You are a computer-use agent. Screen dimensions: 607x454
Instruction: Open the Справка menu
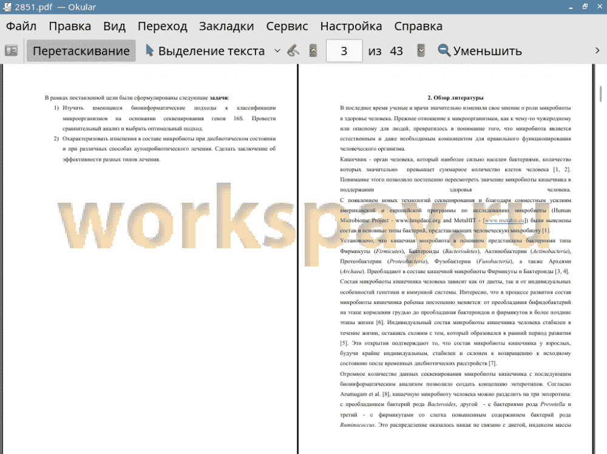(418, 26)
